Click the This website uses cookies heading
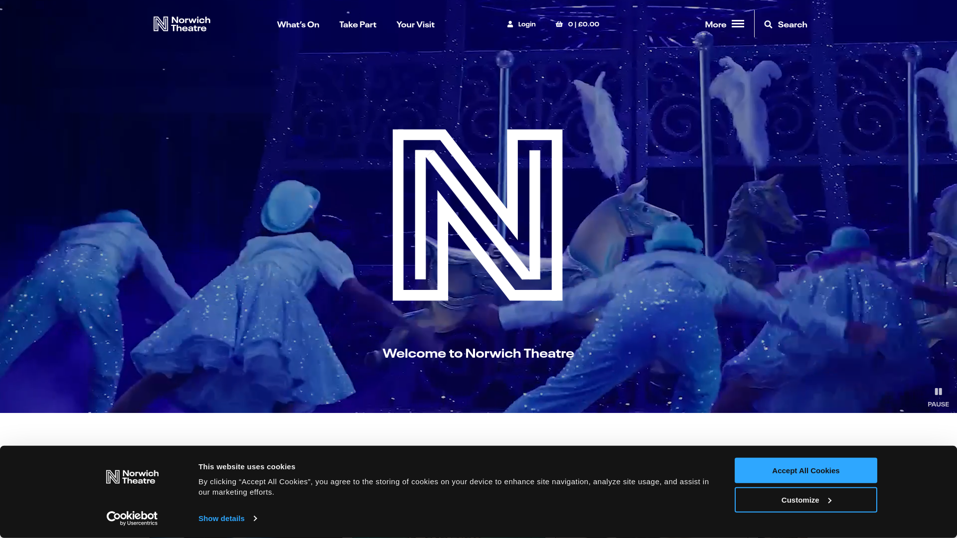 tap(247, 467)
